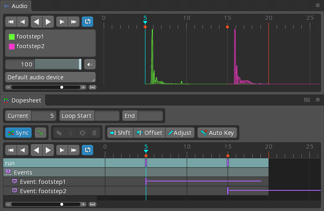324x211 pixels.
Task: Click the Dopesheet play reverse button
Action: [36, 150]
